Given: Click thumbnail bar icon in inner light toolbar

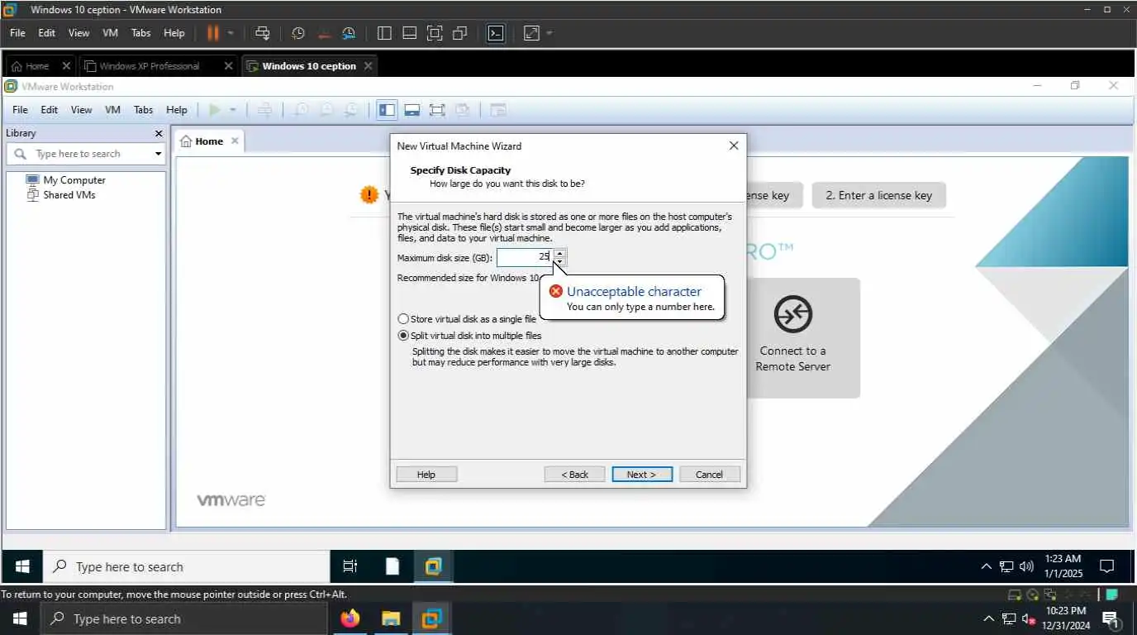Looking at the screenshot, I should pyautogui.click(x=412, y=110).
